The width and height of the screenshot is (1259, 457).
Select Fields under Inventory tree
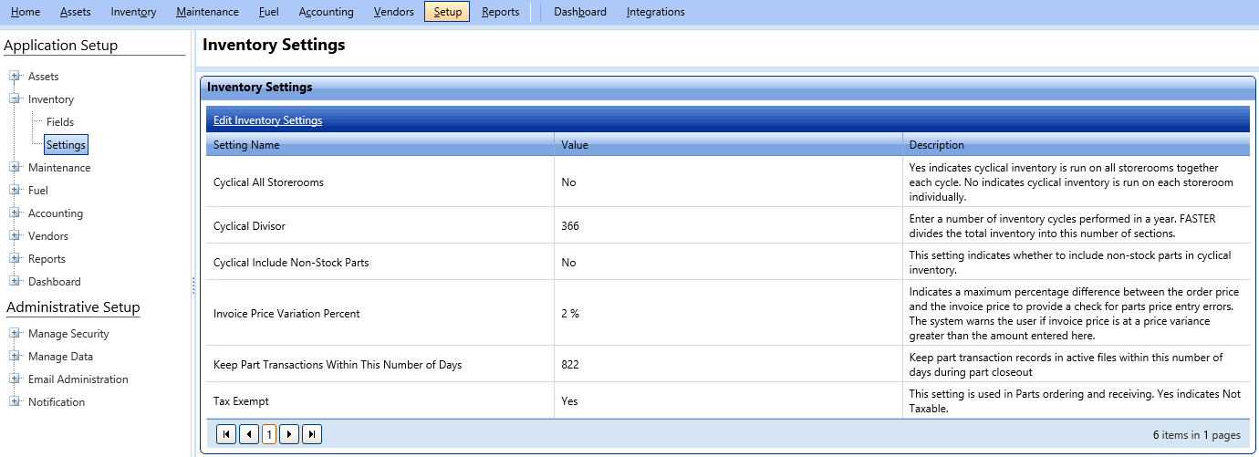tap(60, 122)
